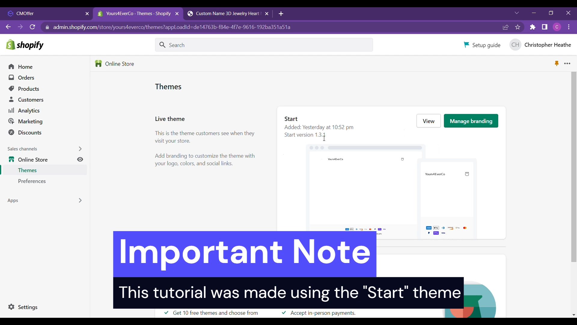
Task: Open Customers page
Action: tap(31, 100)
